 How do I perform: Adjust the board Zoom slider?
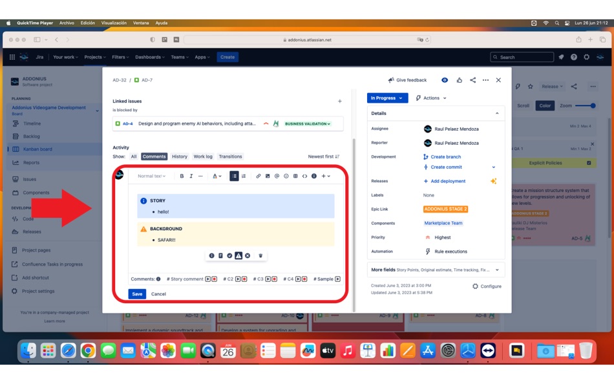585,106
